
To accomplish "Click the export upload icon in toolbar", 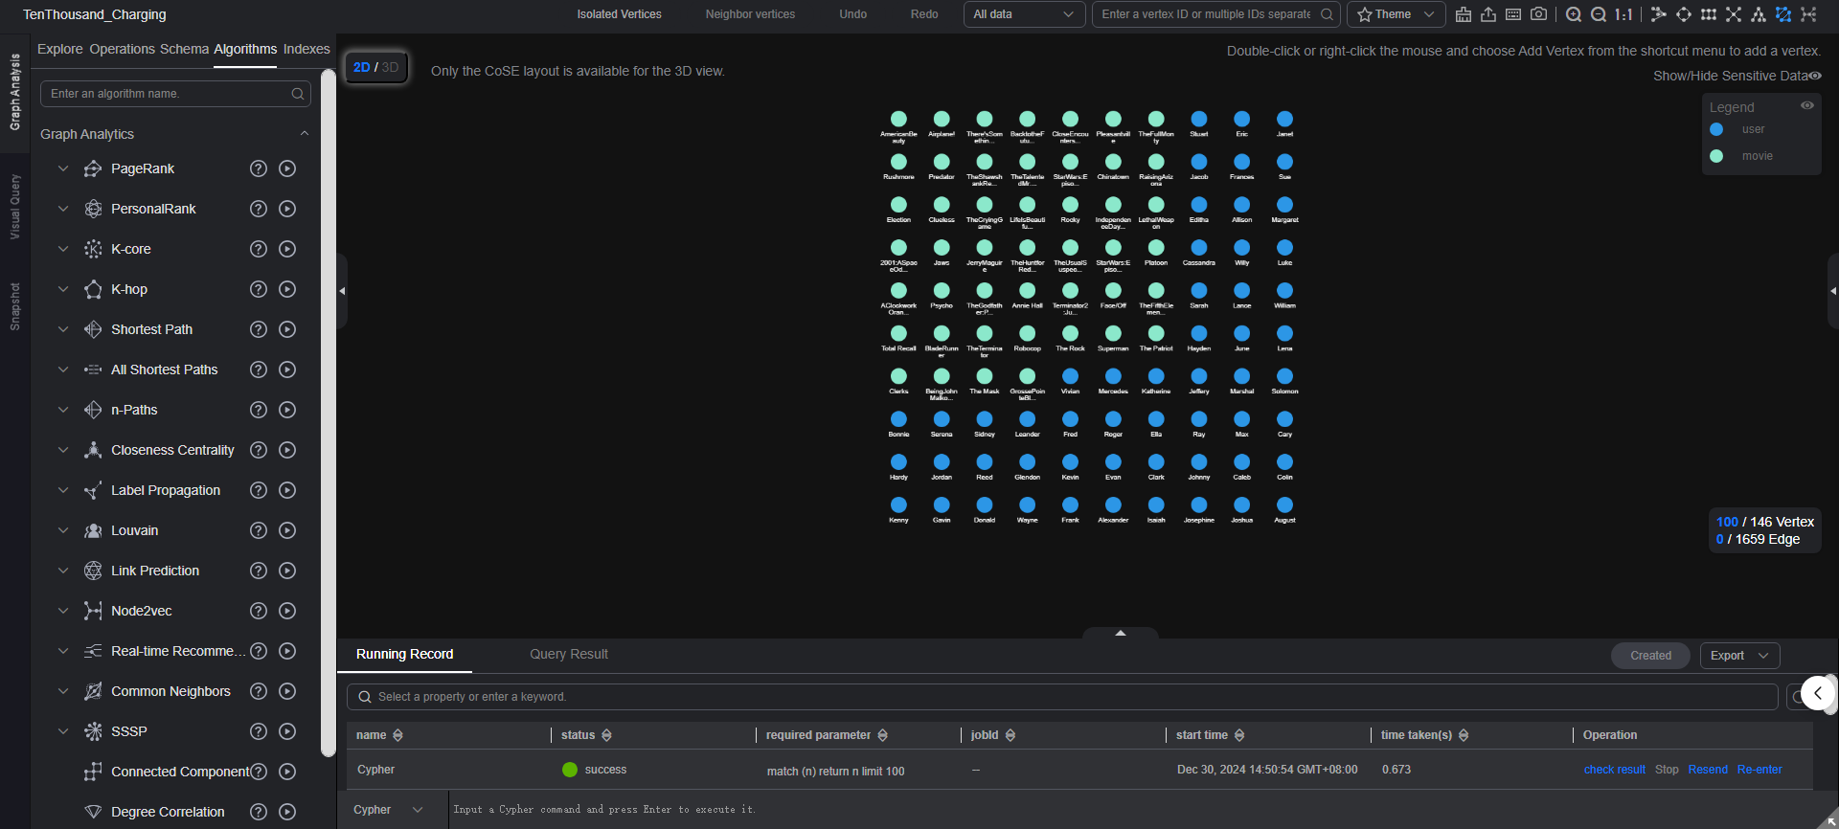I will tap(1487, 14).
